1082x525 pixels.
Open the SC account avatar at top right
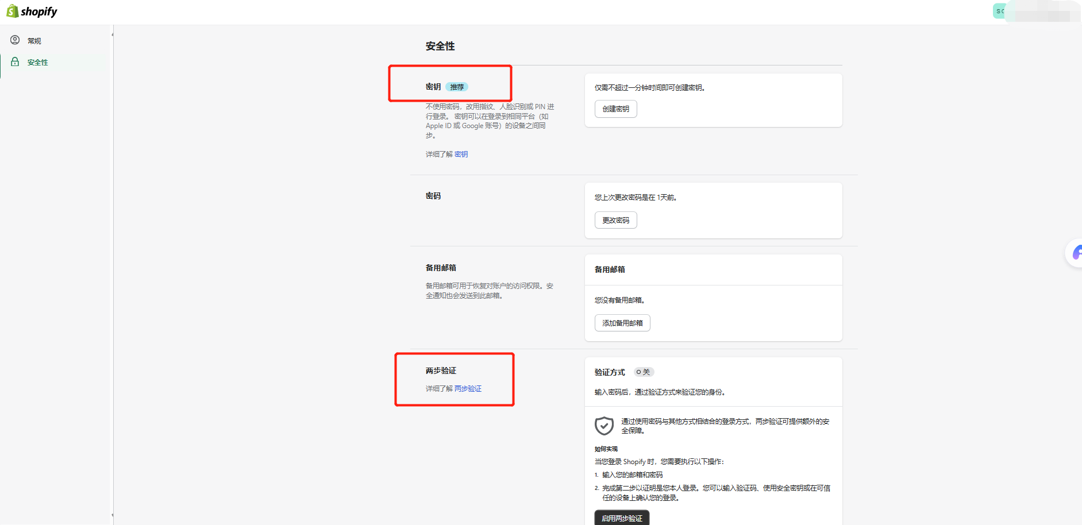point(1000,11)
